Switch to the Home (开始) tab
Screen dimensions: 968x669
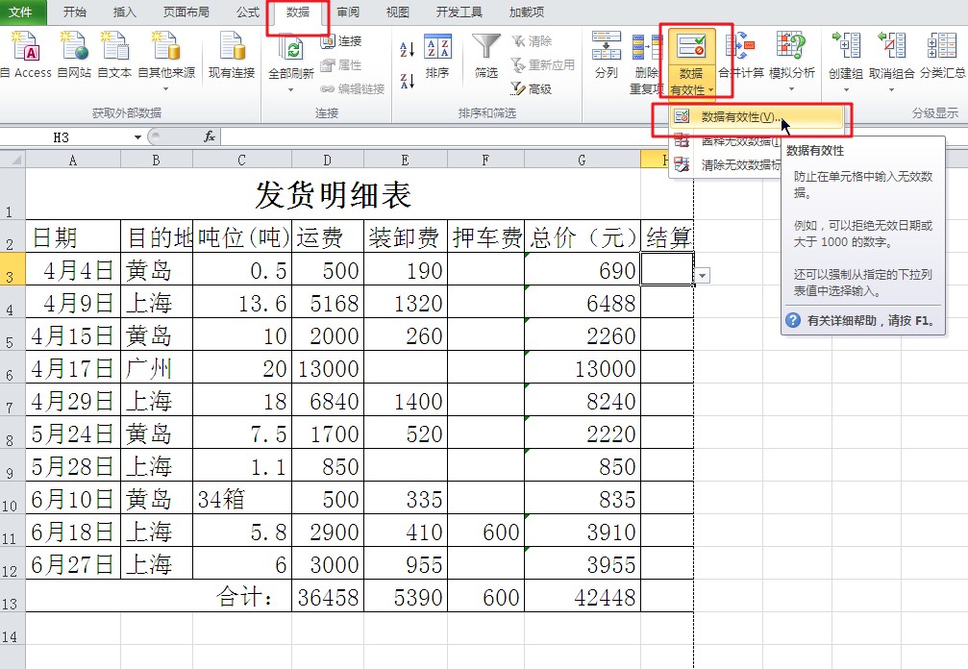click(74, 12)
